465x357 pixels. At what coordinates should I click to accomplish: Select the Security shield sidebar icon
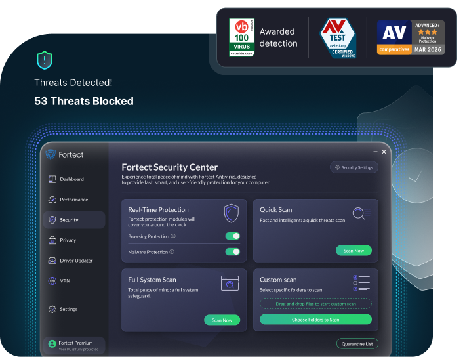[52, 220]
